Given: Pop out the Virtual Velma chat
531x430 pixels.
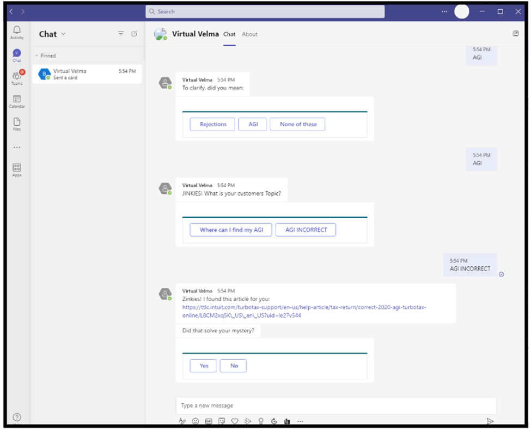Looking at the screenshot, I should click(x=515, y=34).
